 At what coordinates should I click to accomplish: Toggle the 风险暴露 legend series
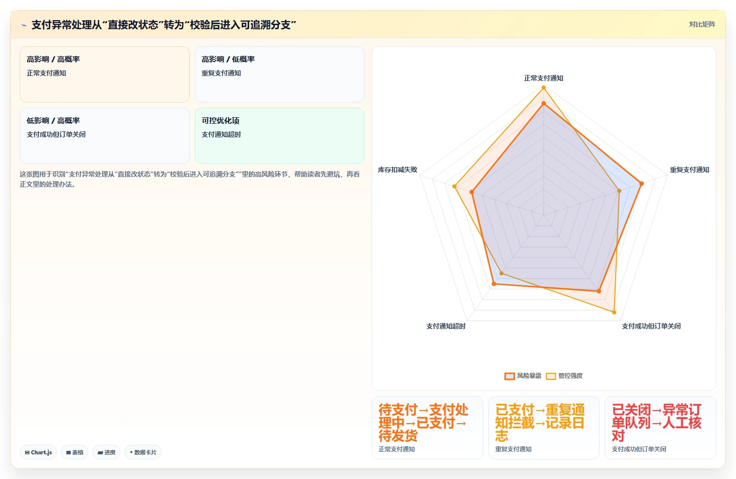(523, 376)
